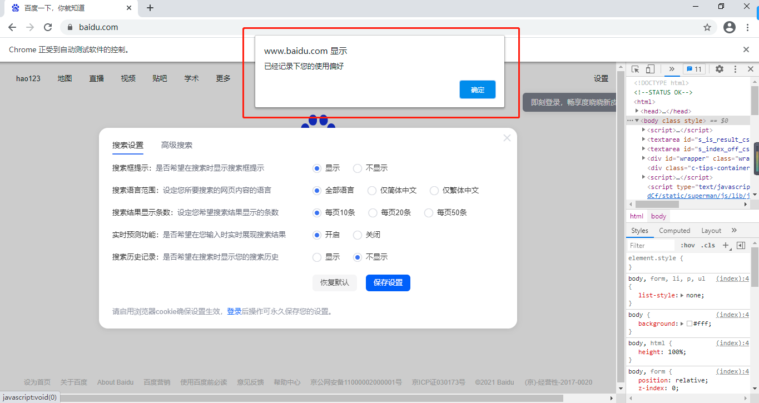Click body breadcrumb in DevTools
Viewport: 759px width, 403px height.
(x=658, y=216)
